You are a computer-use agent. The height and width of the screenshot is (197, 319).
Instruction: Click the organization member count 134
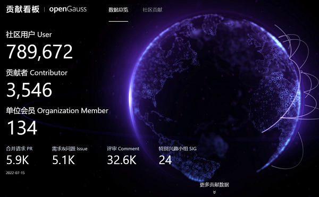pos(22,128)
